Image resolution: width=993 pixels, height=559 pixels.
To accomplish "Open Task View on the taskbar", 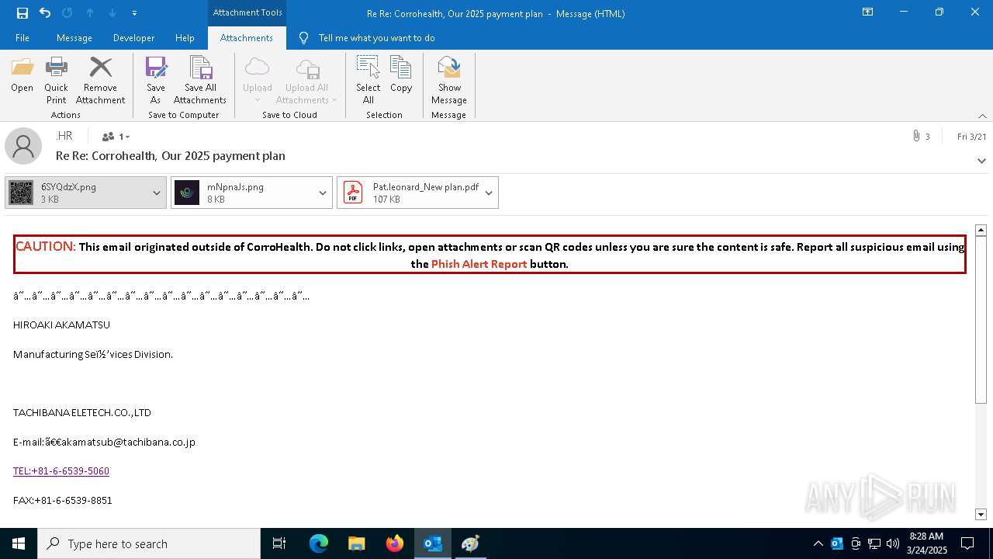I will point(279,543).
